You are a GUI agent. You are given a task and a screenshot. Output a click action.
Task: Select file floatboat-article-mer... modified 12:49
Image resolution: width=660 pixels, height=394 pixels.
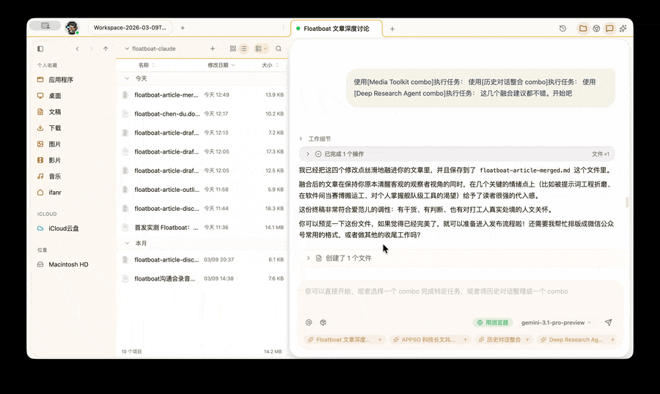(x=202, y=95)
